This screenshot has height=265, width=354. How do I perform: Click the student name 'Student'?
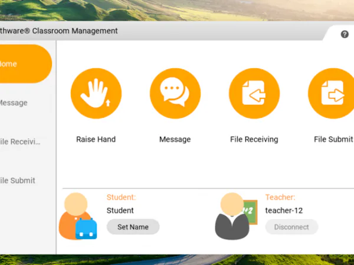pyautogui.click(x=120, y=210)
